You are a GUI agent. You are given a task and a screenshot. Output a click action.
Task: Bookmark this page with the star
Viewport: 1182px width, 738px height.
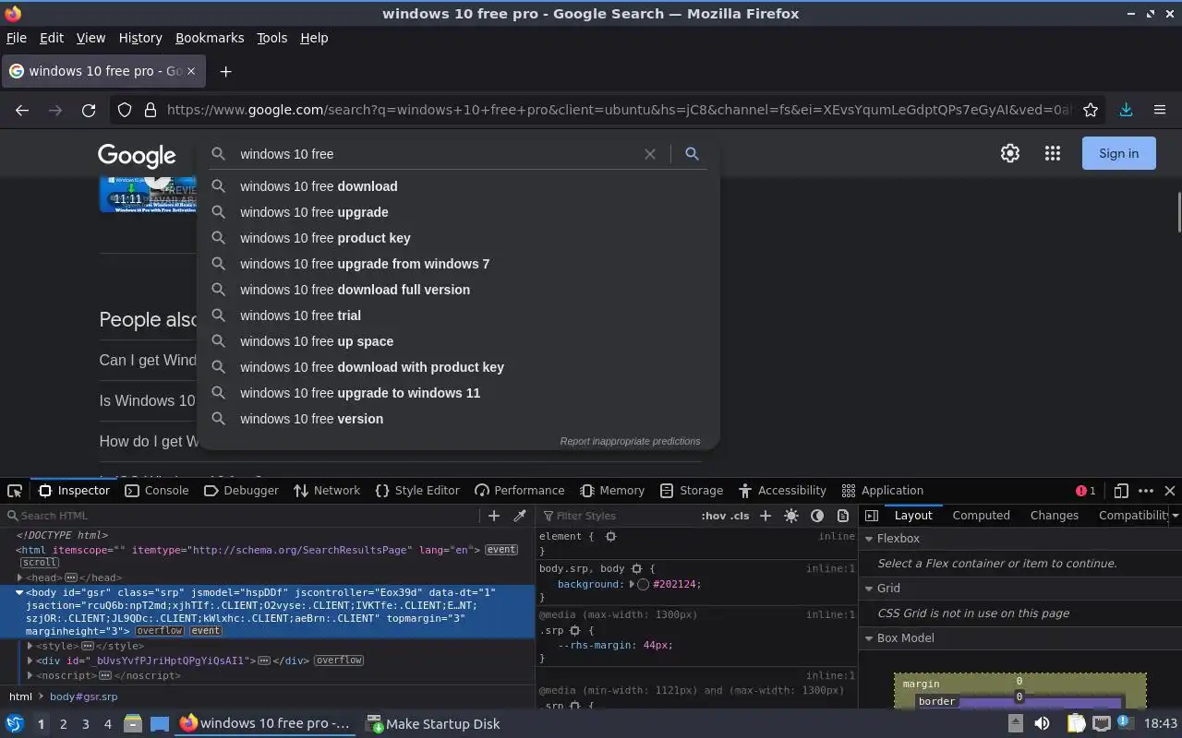[1091, 110]
